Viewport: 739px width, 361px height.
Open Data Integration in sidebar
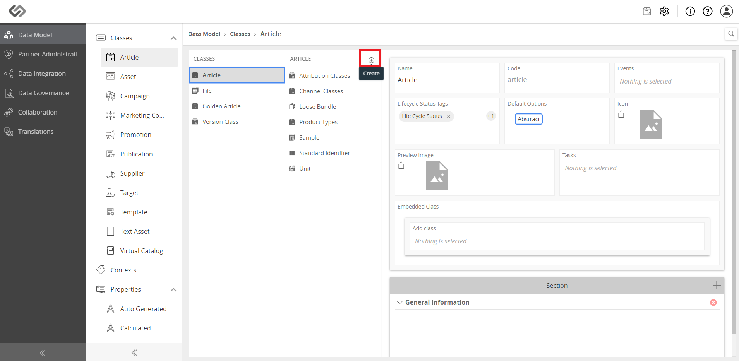pyautogui.click(x=43, y=74)
